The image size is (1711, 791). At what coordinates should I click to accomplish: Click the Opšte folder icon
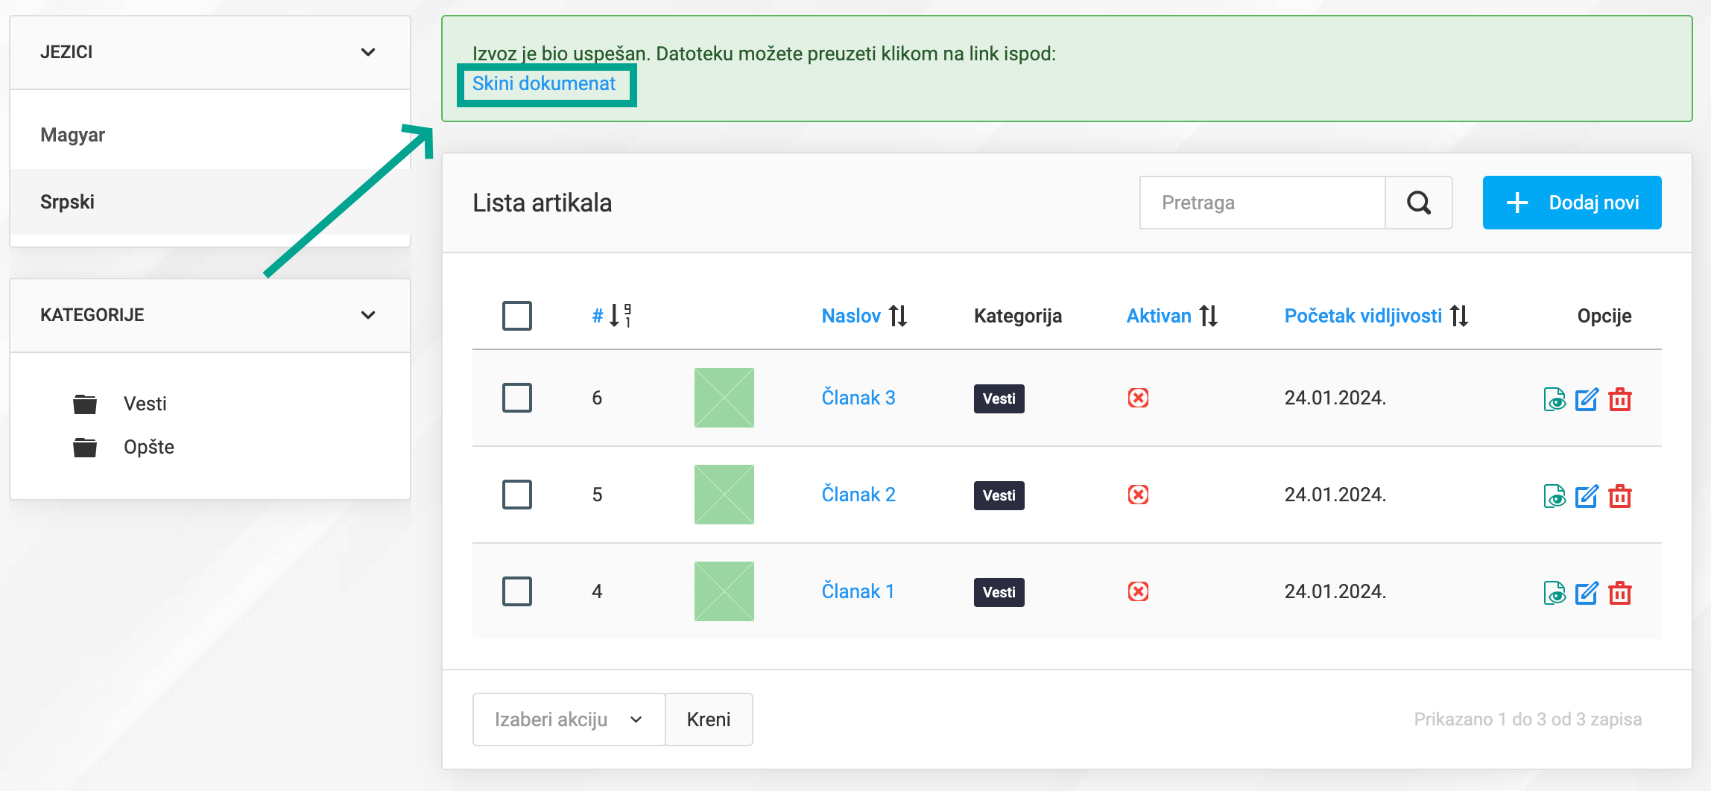[84, 446]
